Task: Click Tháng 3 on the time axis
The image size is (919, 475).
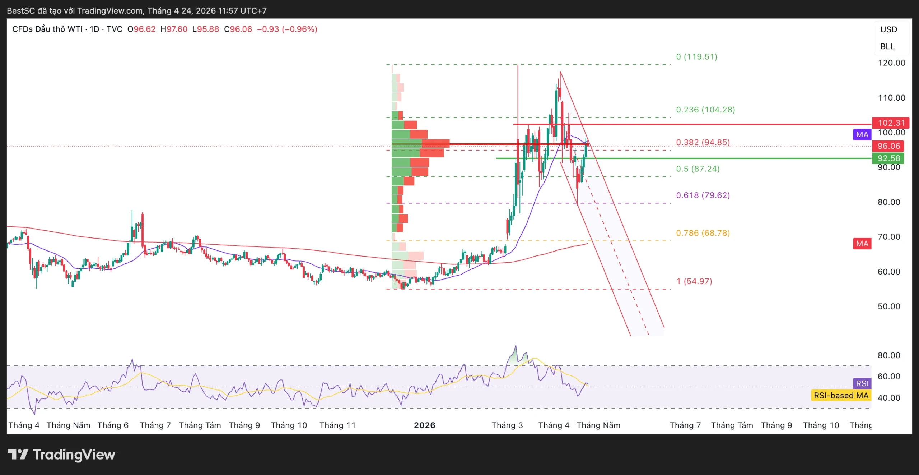Action: point(507,425)
